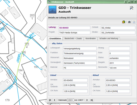Screen dimensions: 137x105
Task: Click parcel label 193 on the map
Action: coord(36,67)
